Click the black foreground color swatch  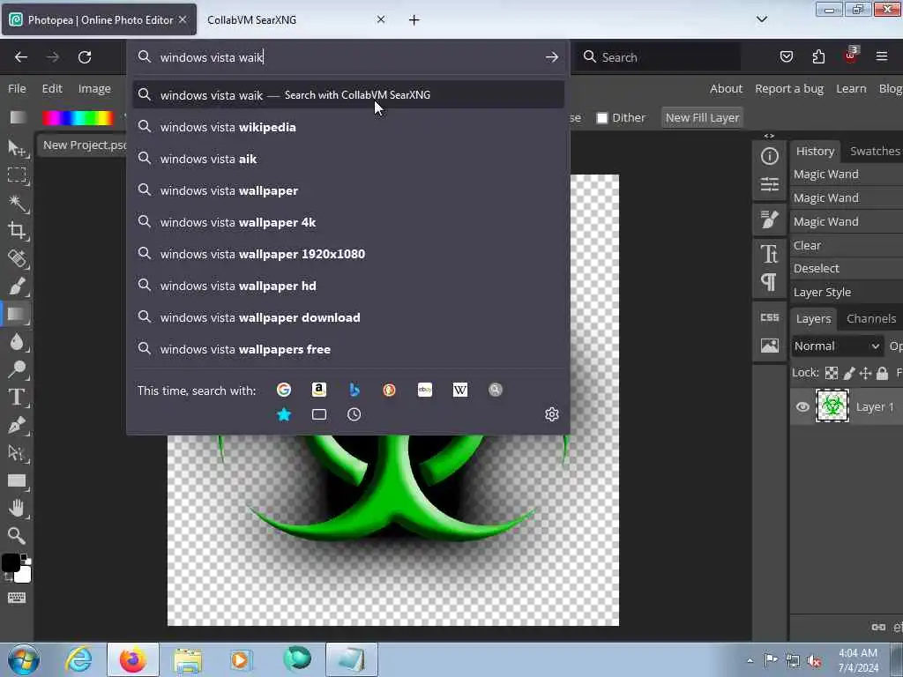(x=11, y=562)
